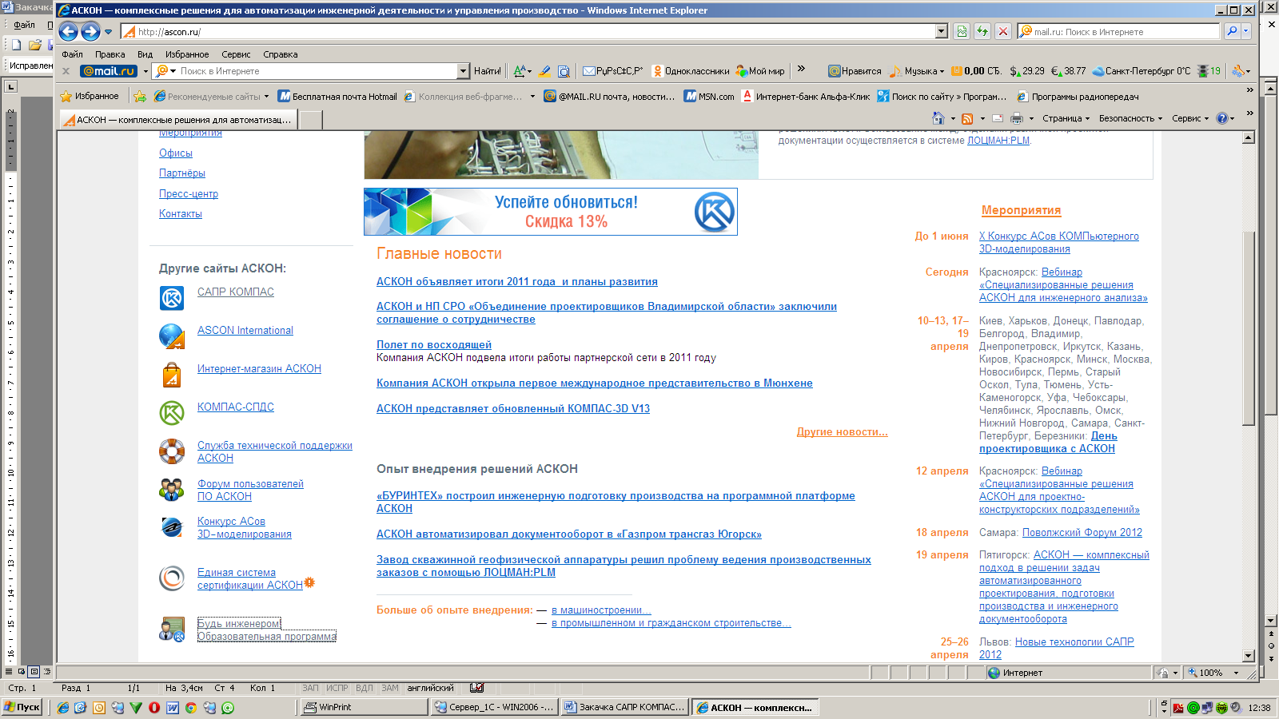Open IE Help question mark icon
The width and height of the screenshot is (1279, 719).
[x=1221, y=118]
